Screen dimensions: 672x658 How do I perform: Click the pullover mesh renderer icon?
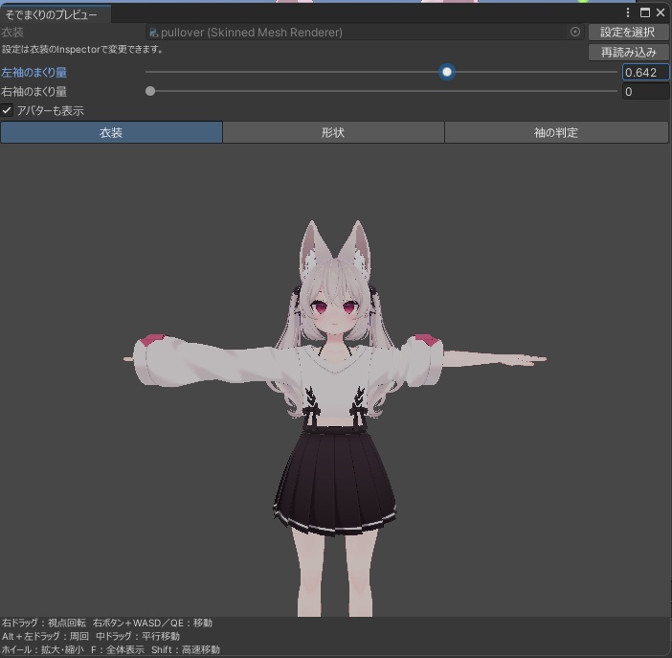tap(153, 33)
